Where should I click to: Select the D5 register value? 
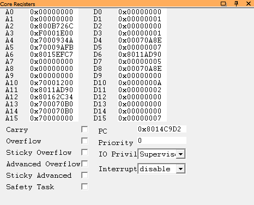[142, 47]
